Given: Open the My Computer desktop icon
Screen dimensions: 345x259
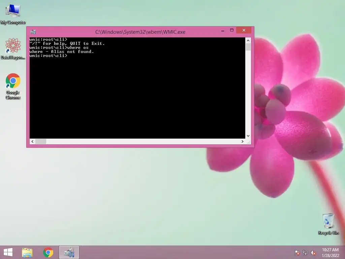Looking at the screenshot, I should (13, 14).
